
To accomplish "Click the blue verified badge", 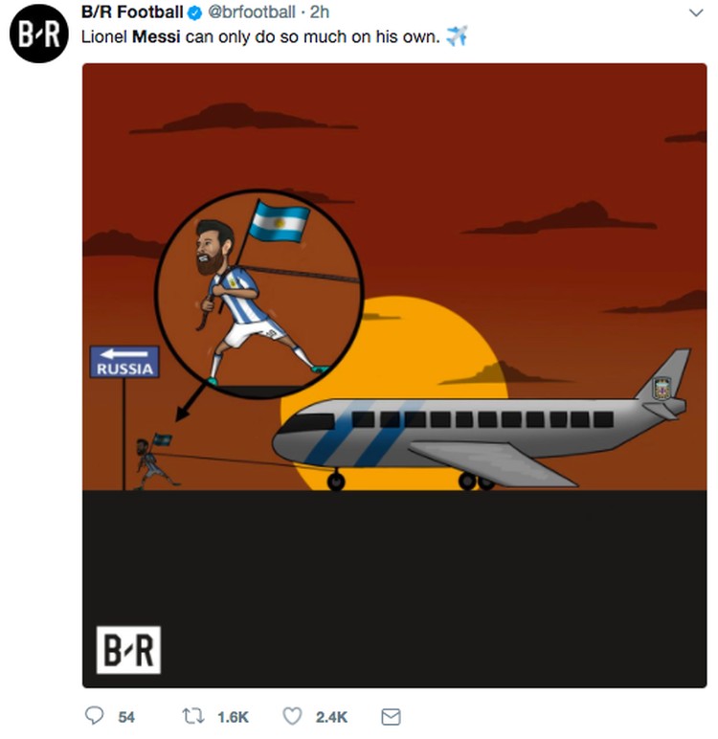I will click(195, 13).
